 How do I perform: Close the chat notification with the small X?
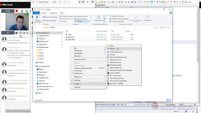tap(21, 36)
